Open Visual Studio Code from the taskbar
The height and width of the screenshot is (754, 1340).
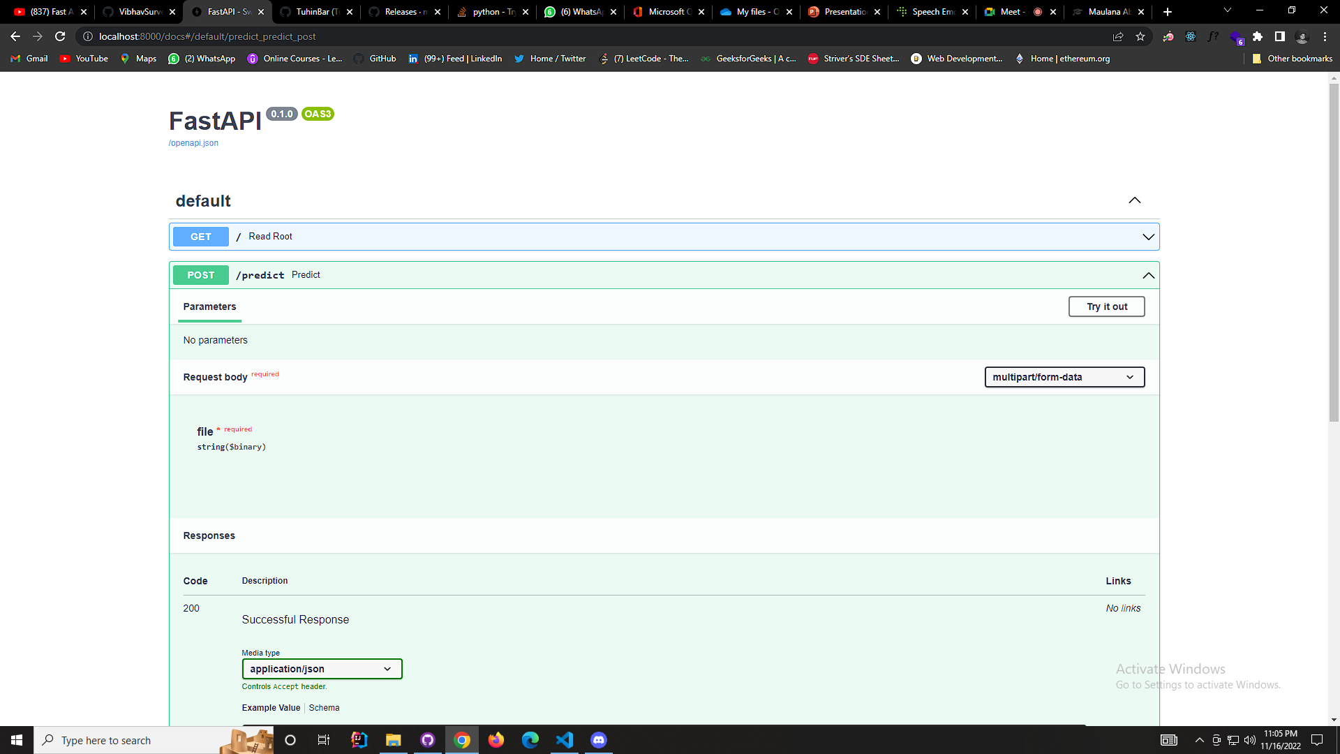[565, 740]
